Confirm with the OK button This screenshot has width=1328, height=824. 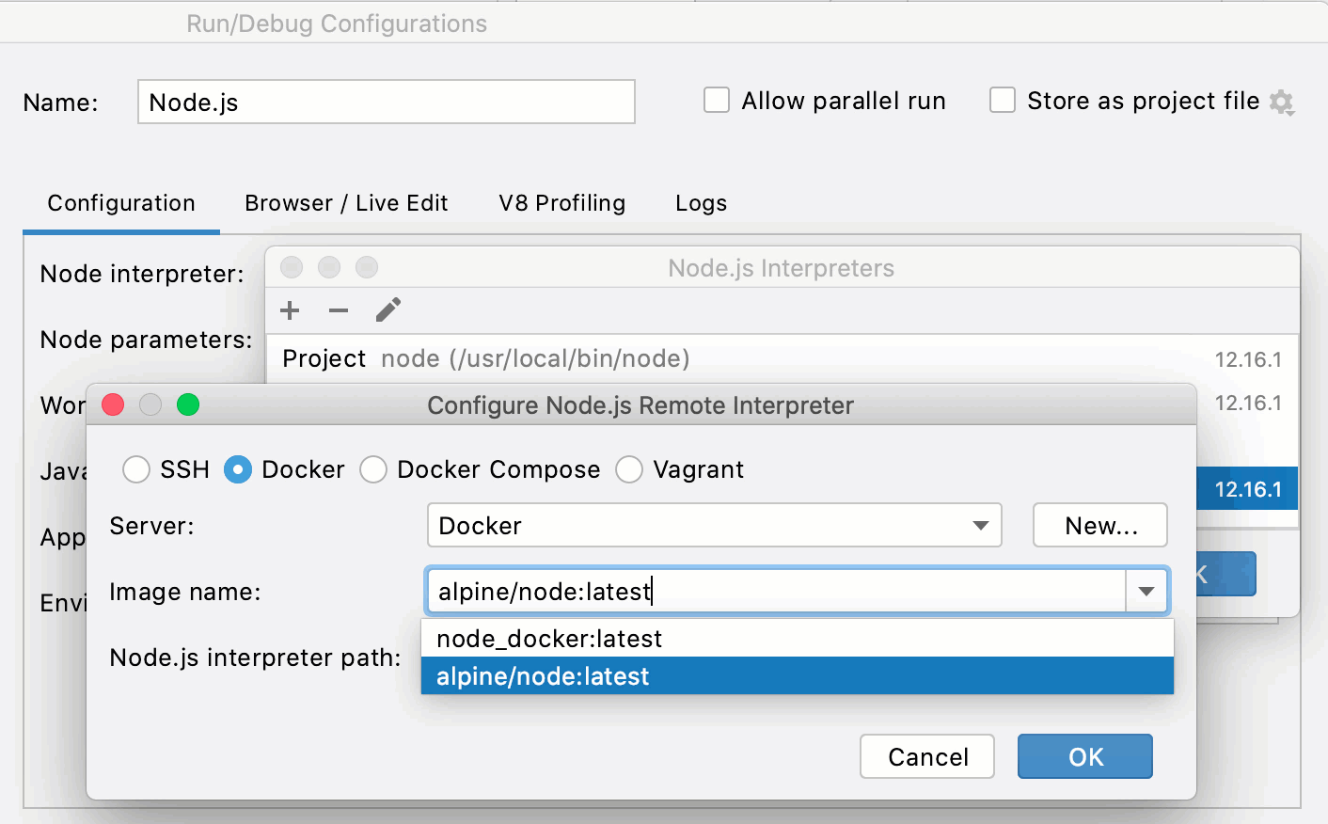[1084, 755]
